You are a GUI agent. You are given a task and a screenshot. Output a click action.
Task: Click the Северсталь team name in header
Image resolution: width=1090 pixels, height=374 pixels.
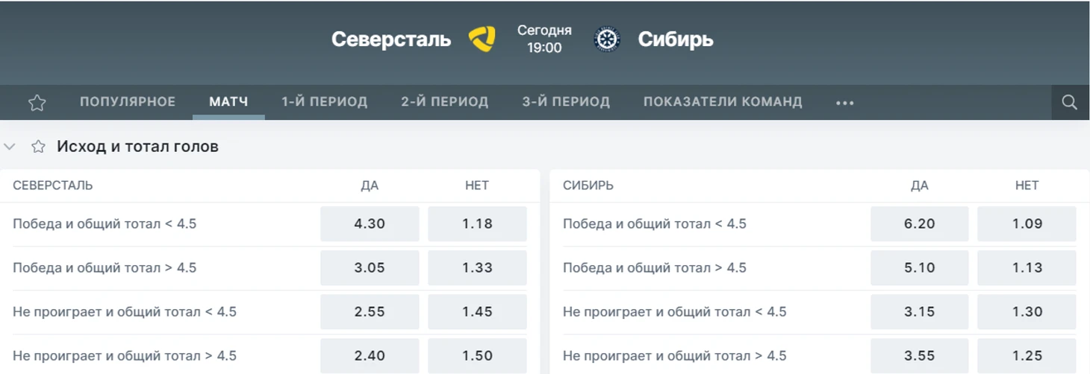(391, 39)
